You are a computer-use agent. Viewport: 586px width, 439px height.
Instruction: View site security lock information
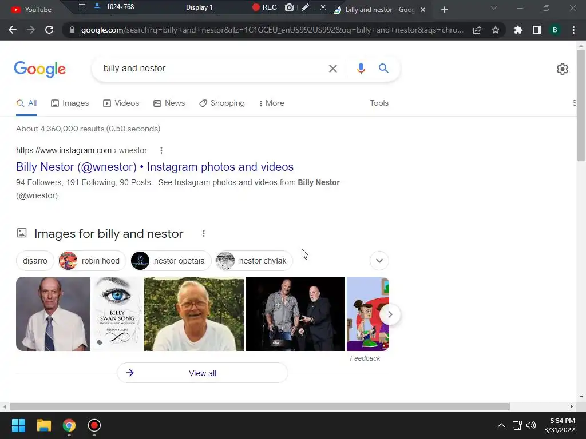pyautogui.click(x=72, y=30)
